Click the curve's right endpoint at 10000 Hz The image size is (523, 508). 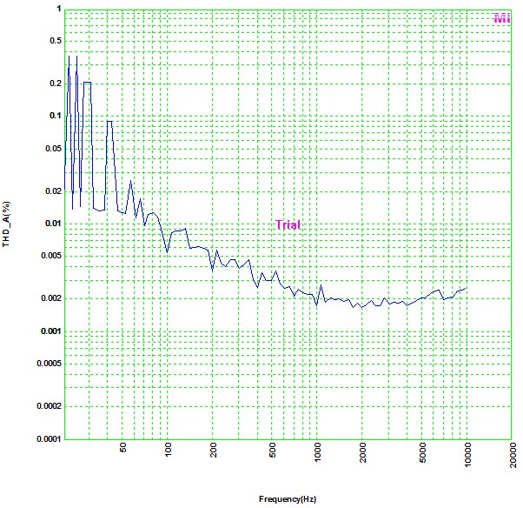[x=467, y=288]
